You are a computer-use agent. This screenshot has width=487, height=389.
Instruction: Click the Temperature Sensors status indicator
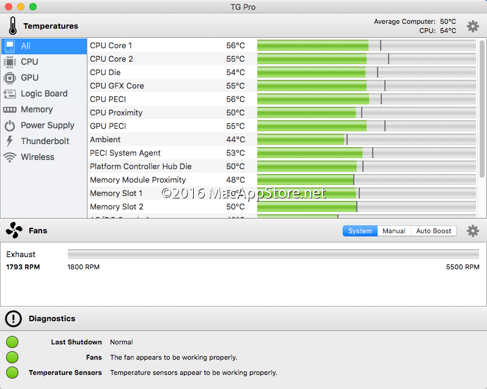[x=12, y=373]
